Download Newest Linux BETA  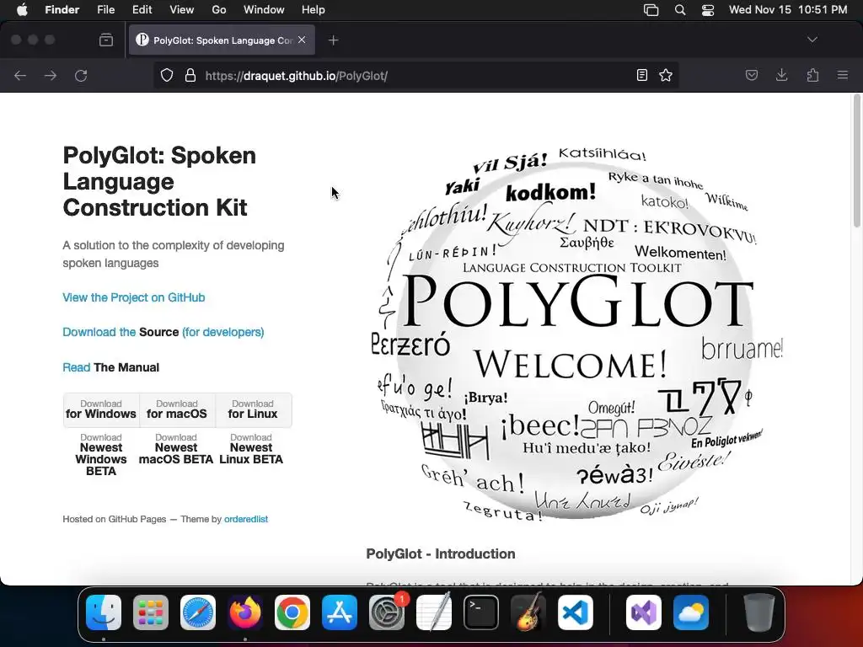coord(251,449)
